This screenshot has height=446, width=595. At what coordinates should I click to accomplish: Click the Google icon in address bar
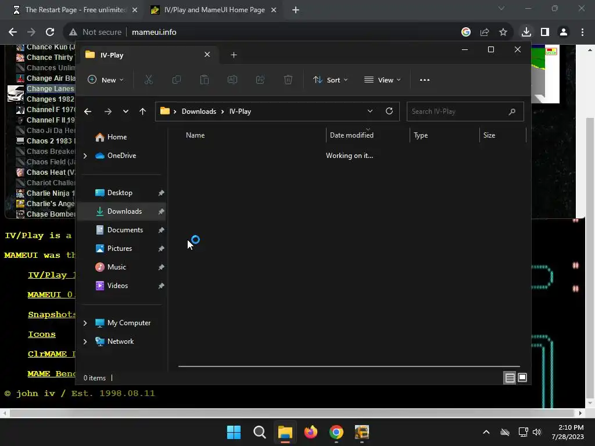466,33
